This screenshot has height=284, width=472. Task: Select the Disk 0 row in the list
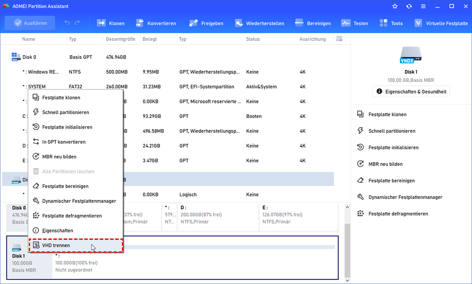pos(168,57)
